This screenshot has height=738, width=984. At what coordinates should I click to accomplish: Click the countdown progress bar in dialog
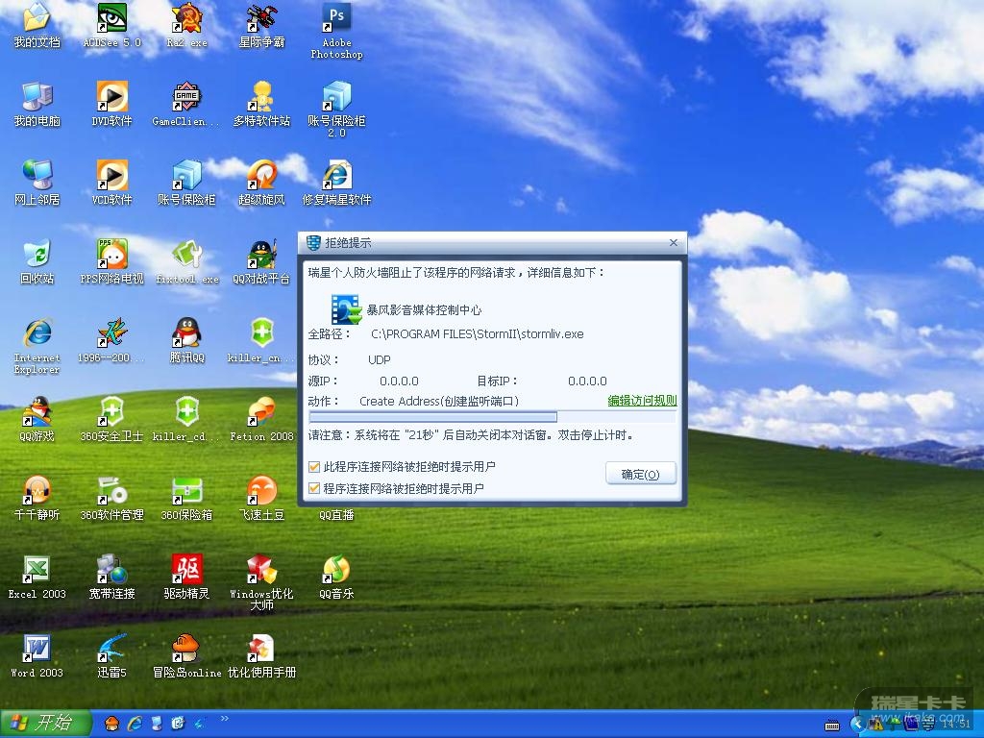493,417
